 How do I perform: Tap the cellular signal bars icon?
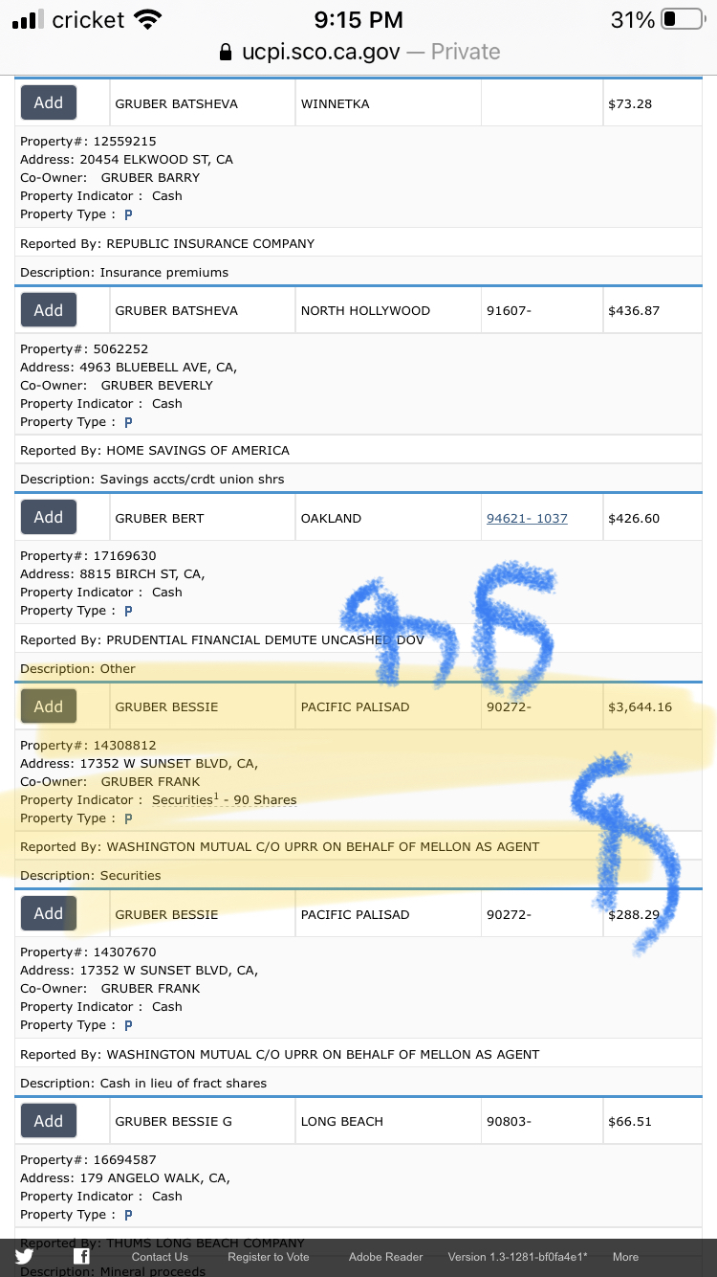tap(29, 19)
